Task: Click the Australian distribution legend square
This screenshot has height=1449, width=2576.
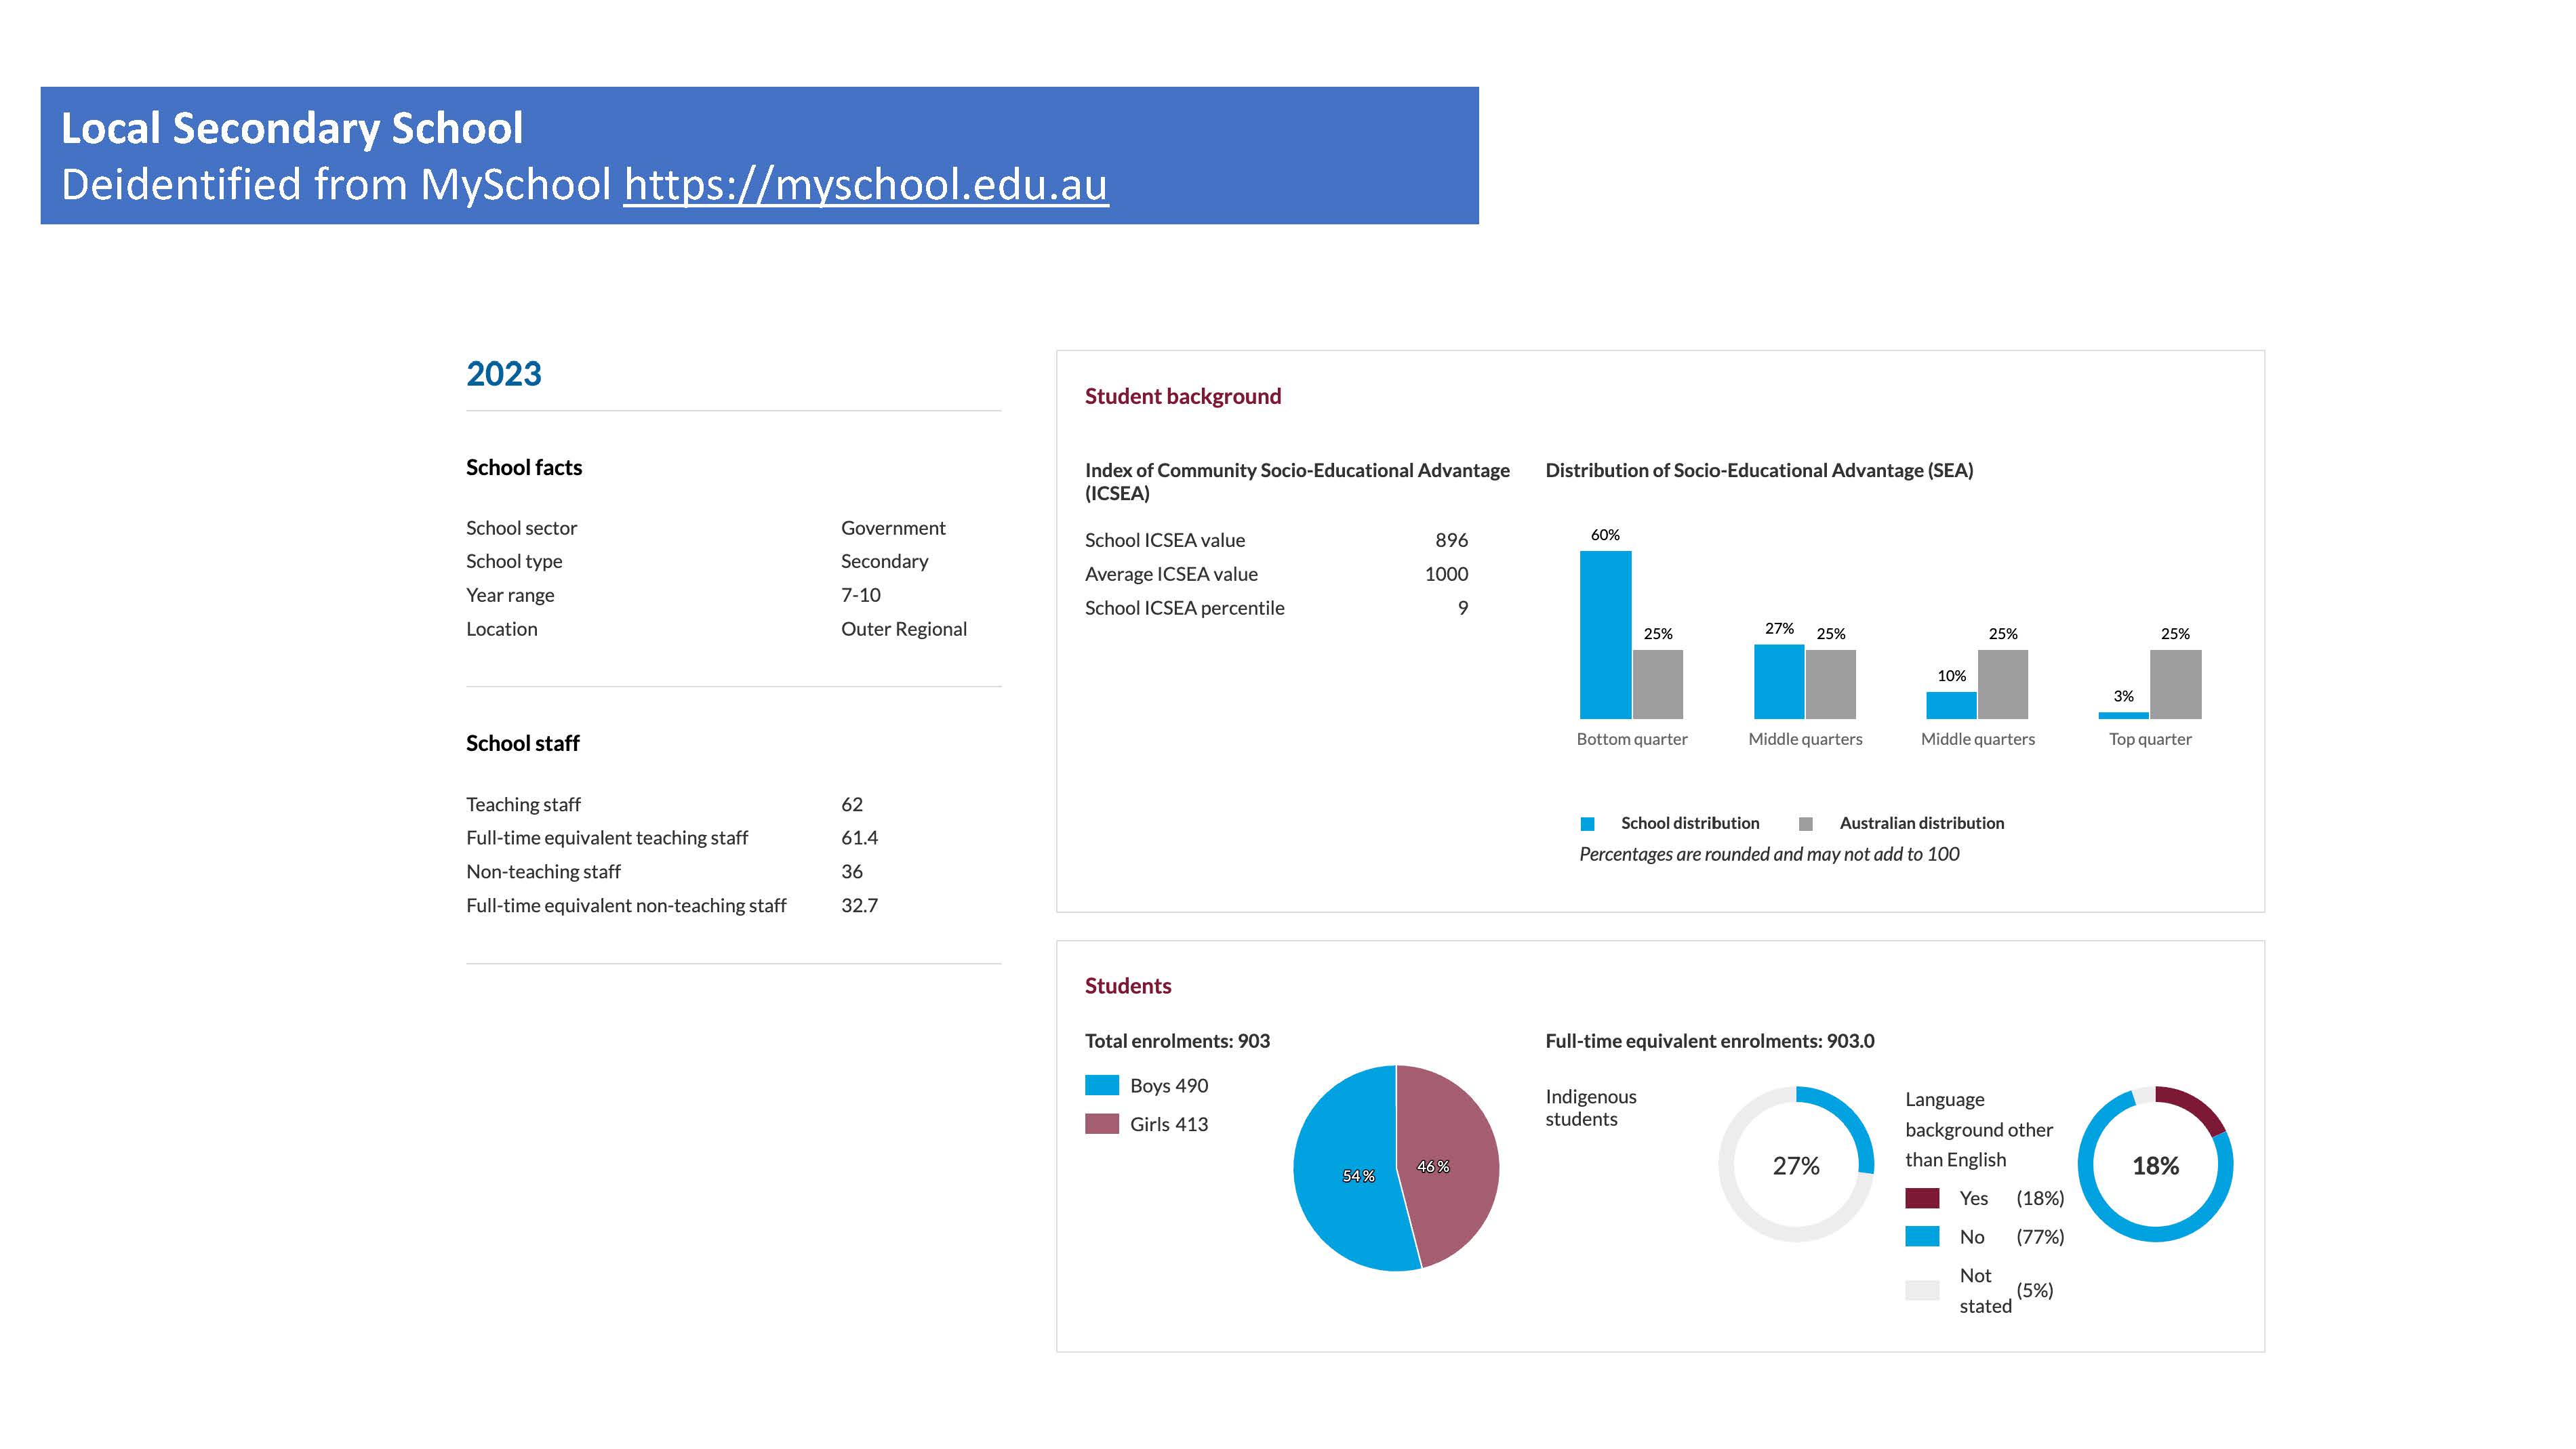Action: (1805, 824)
